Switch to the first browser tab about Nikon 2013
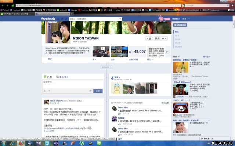This screenshot has width=235, height=146. click(18, 14)
